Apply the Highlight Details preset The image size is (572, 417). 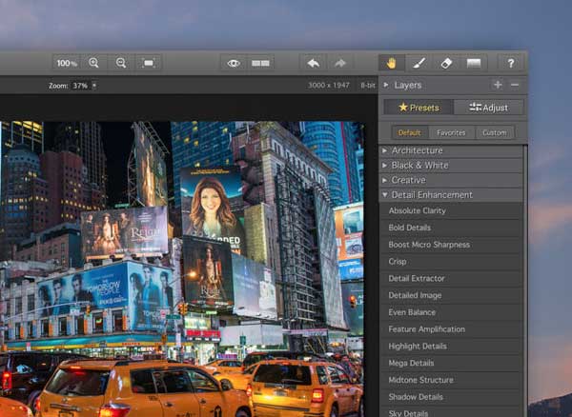[451, 346]
